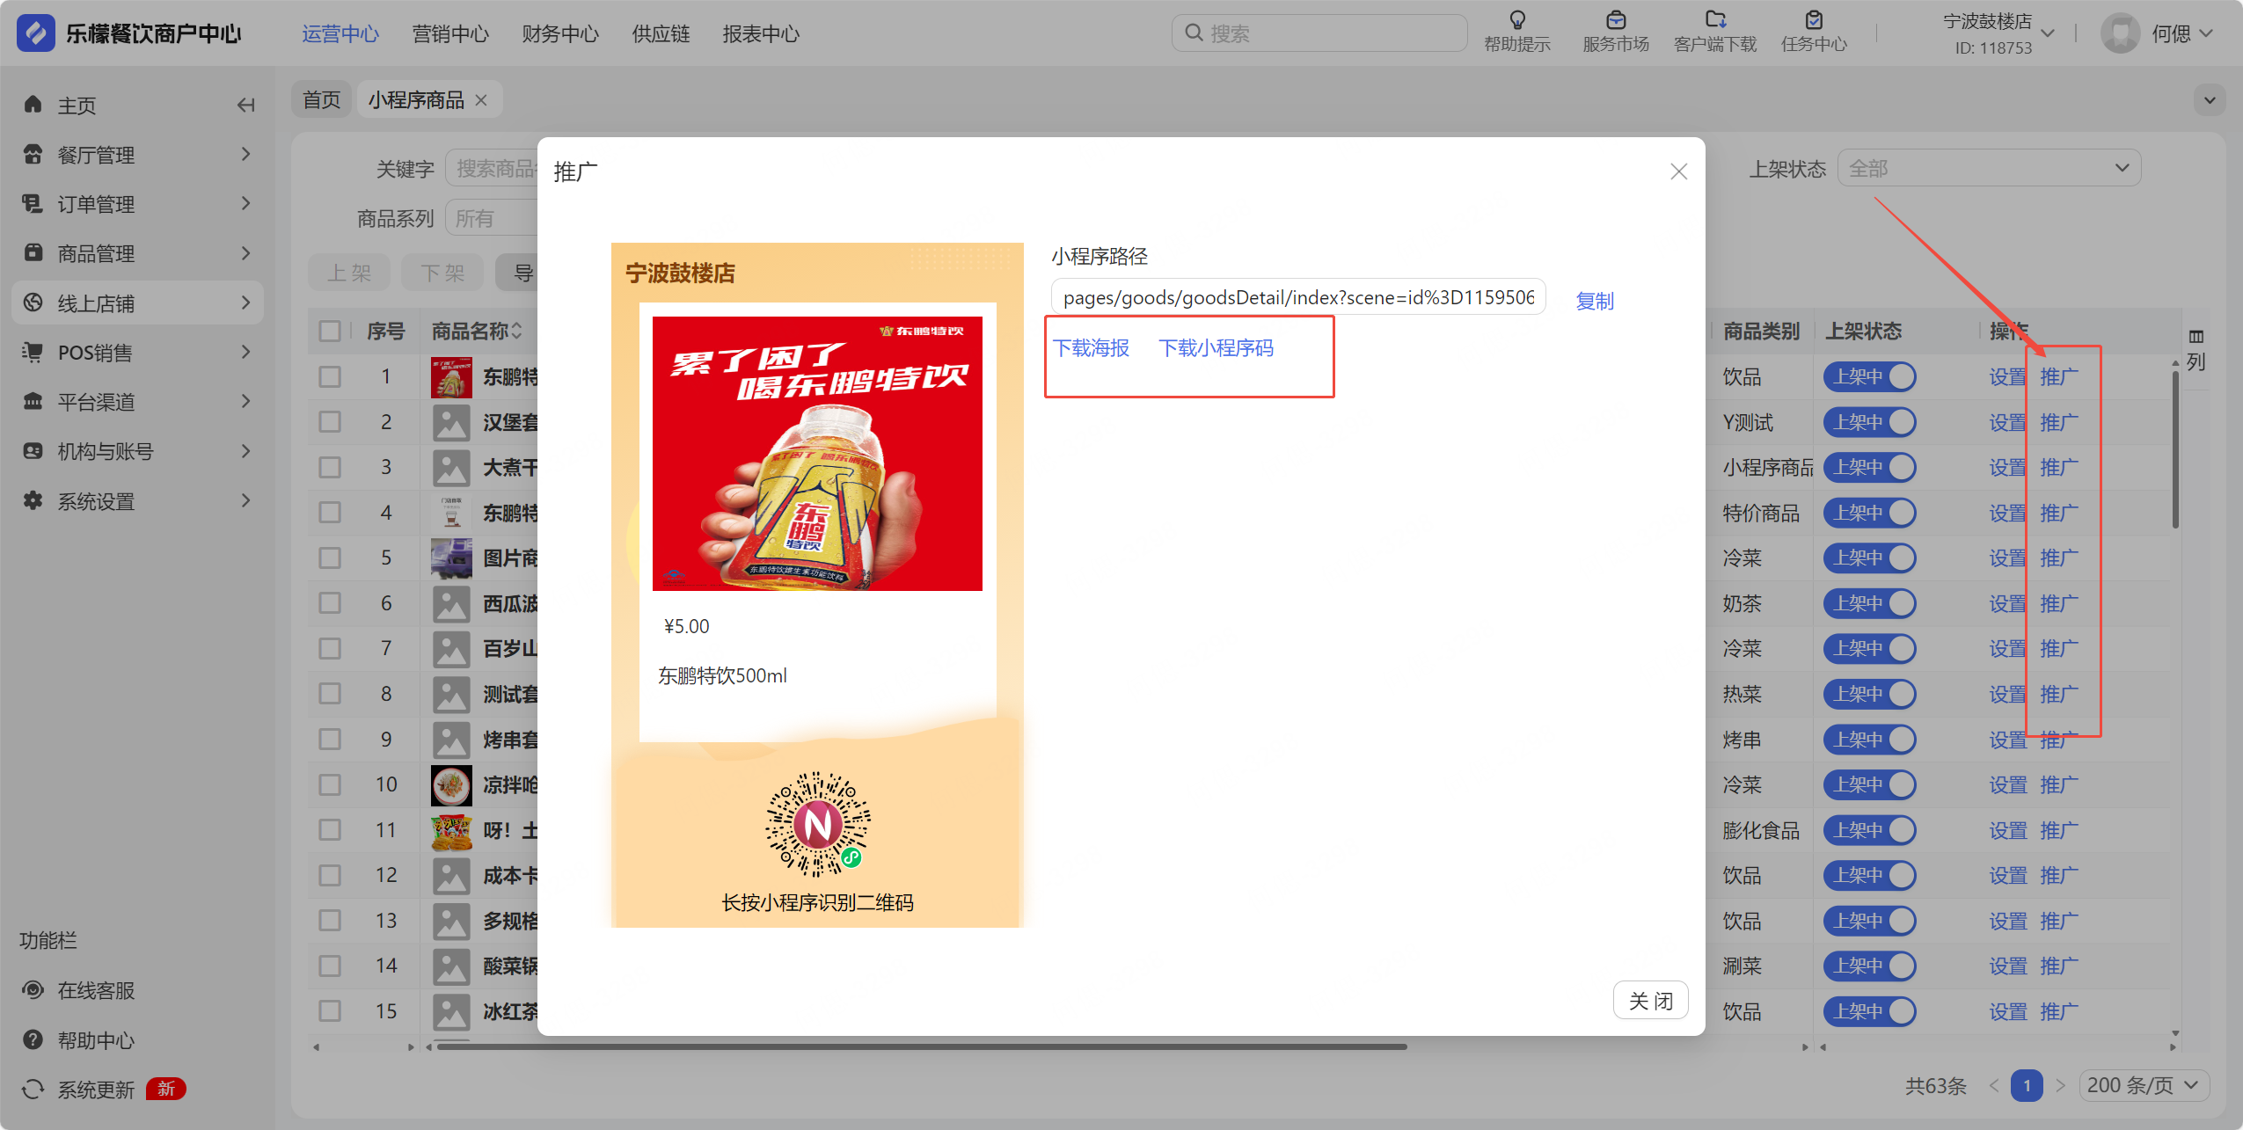Expand the 商品管理 sidebar chevron

click(246, 253)
